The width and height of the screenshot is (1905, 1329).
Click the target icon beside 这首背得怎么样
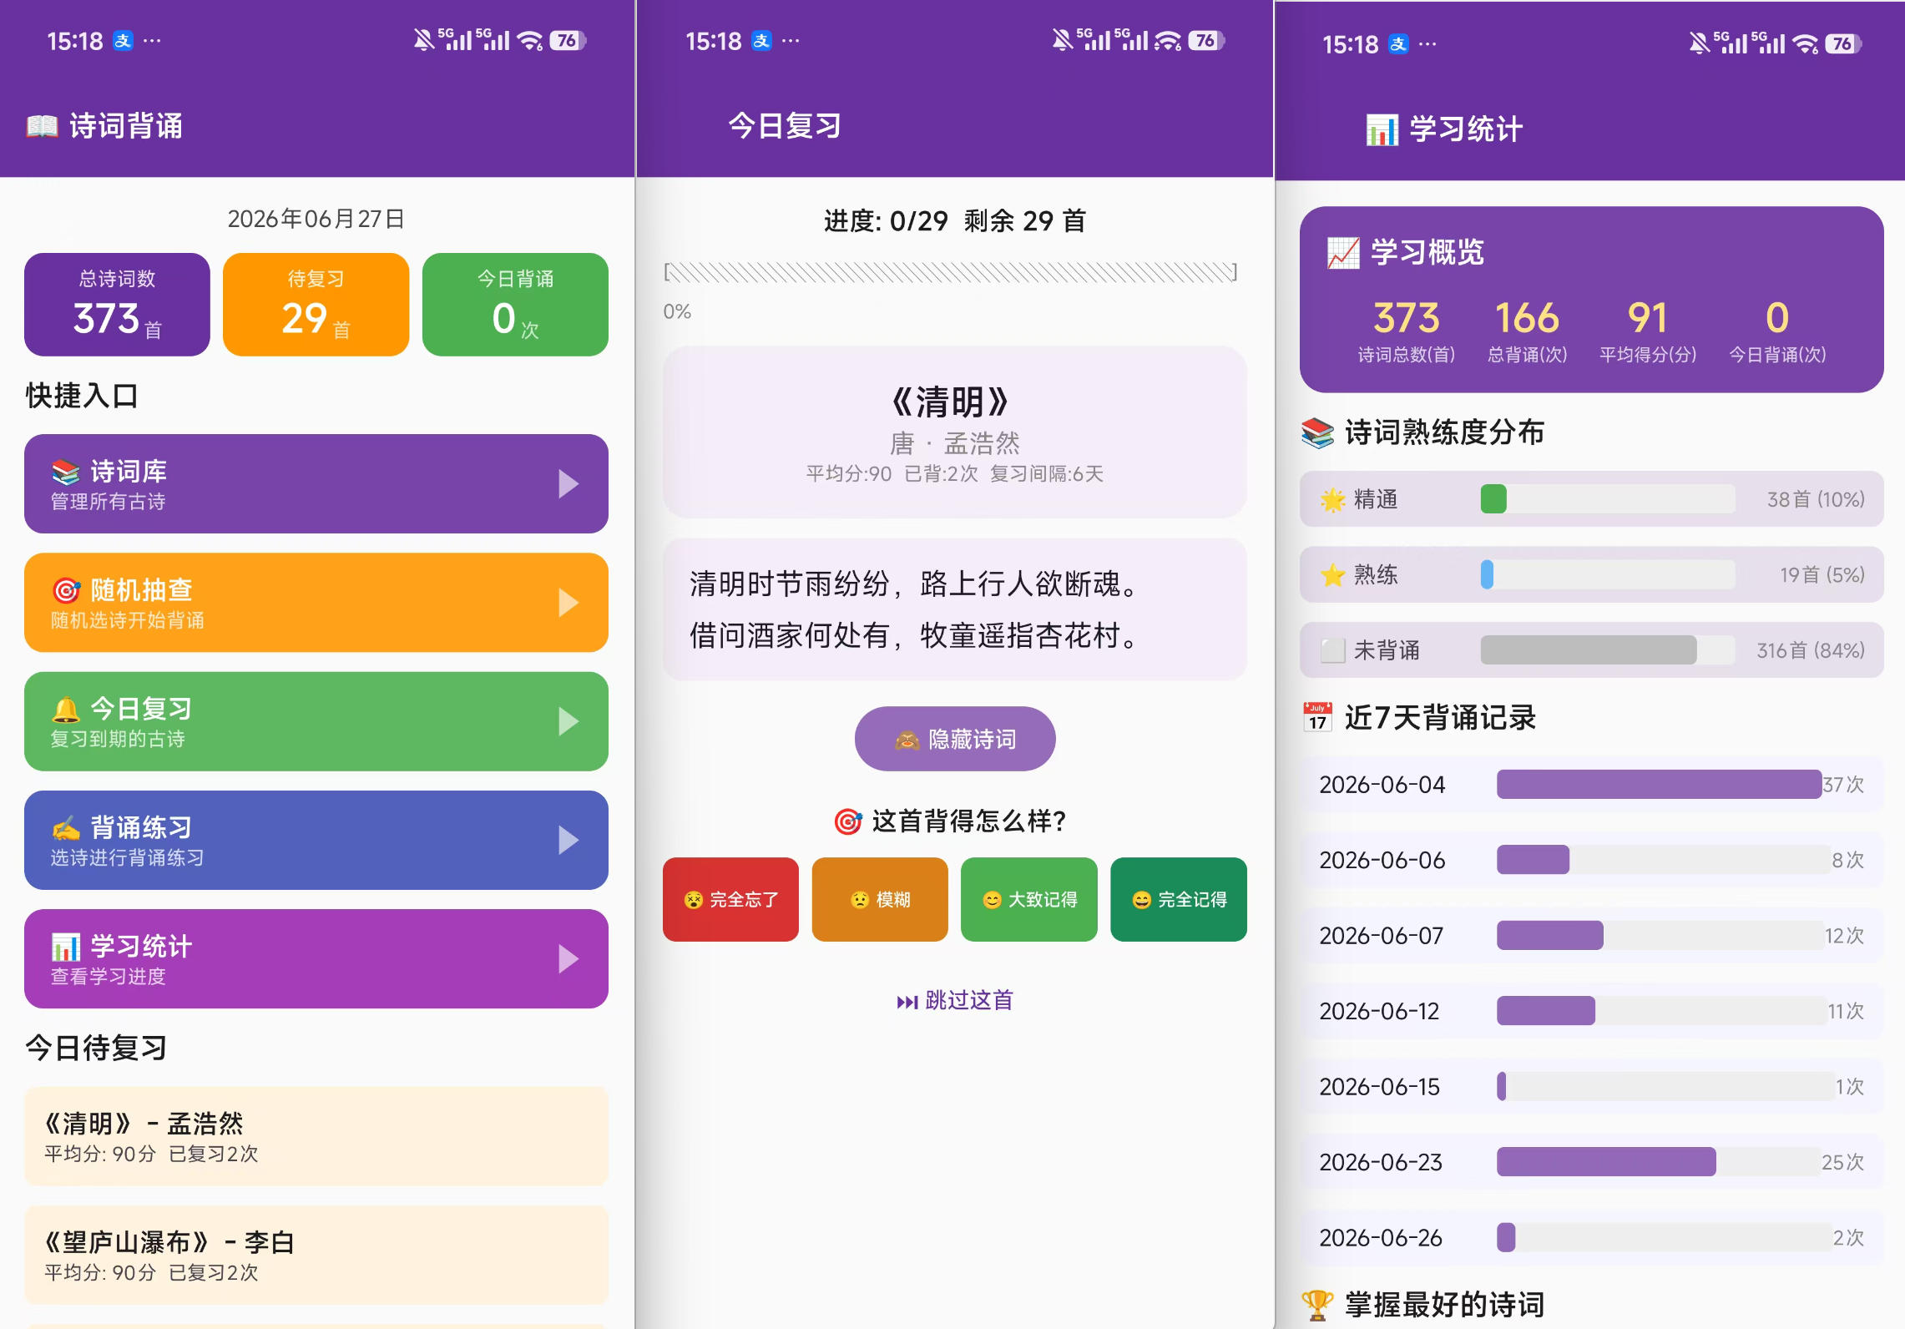tap(847, 821)
